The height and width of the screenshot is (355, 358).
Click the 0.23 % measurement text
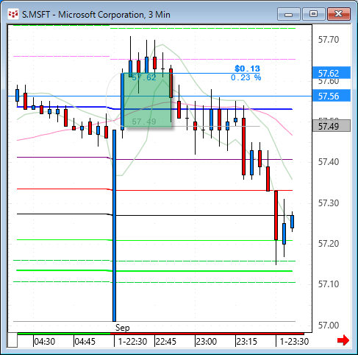click(x=246, y=77)
